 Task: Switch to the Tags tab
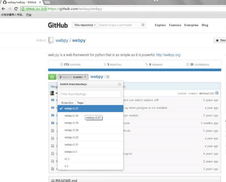tap(80, 103)
